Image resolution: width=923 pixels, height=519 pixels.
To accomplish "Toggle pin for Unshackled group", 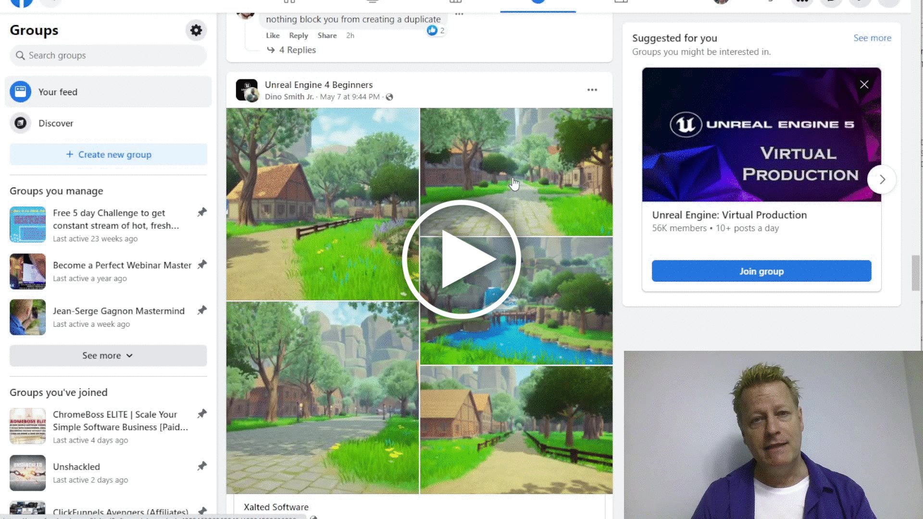I will [202, 466].
